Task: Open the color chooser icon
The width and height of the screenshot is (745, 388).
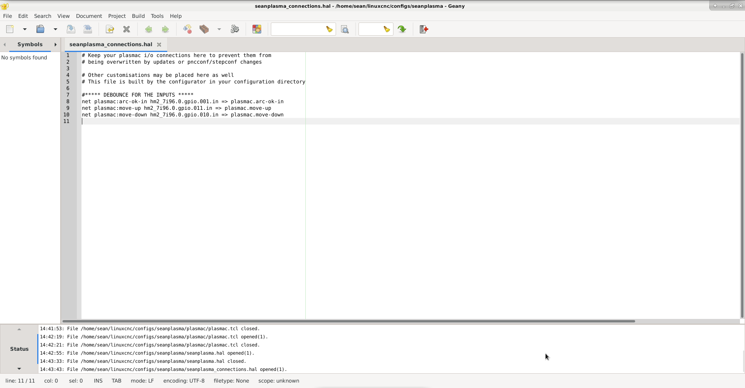Action: point(257,29)
